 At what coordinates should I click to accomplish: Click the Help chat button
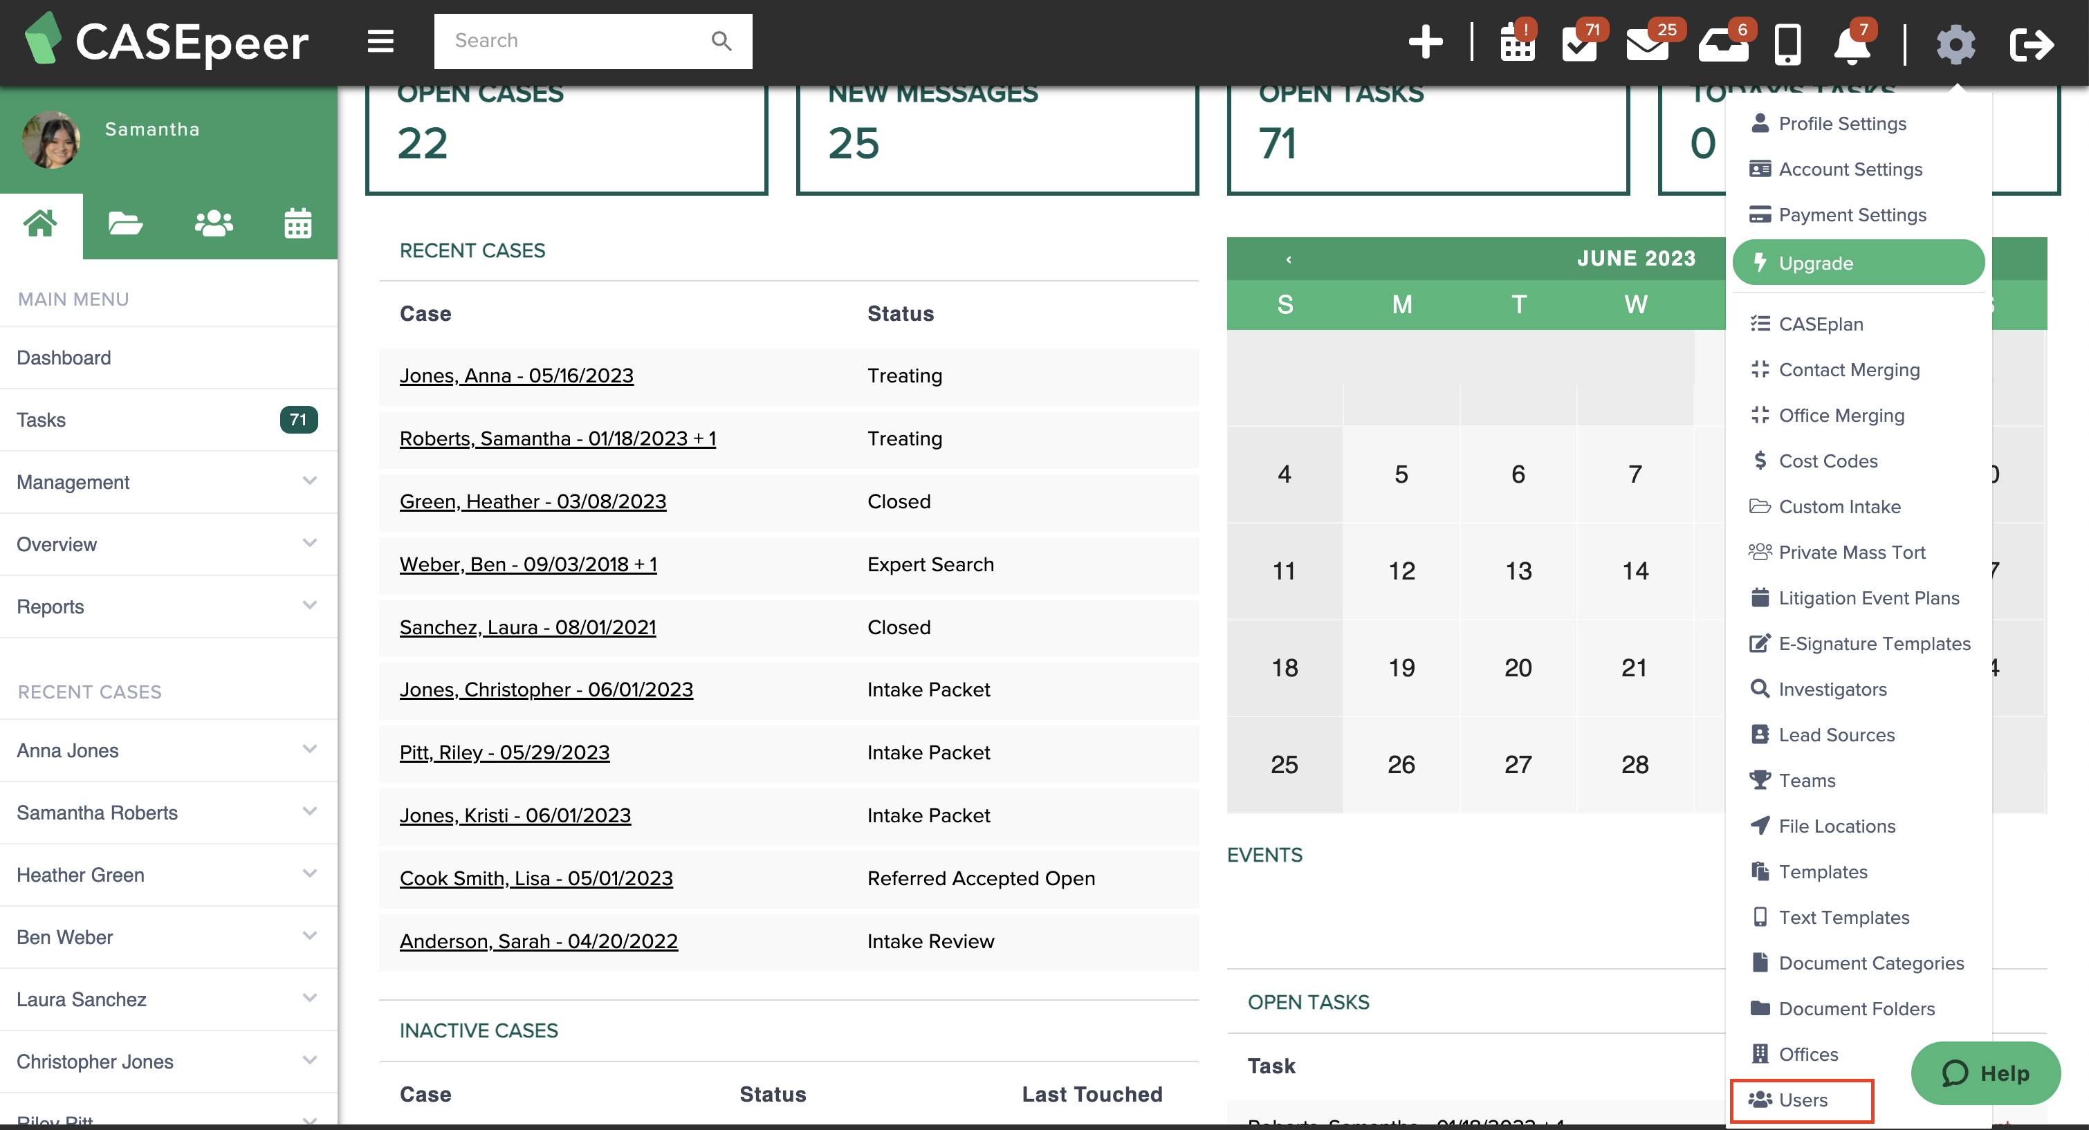(1985, 1073)
